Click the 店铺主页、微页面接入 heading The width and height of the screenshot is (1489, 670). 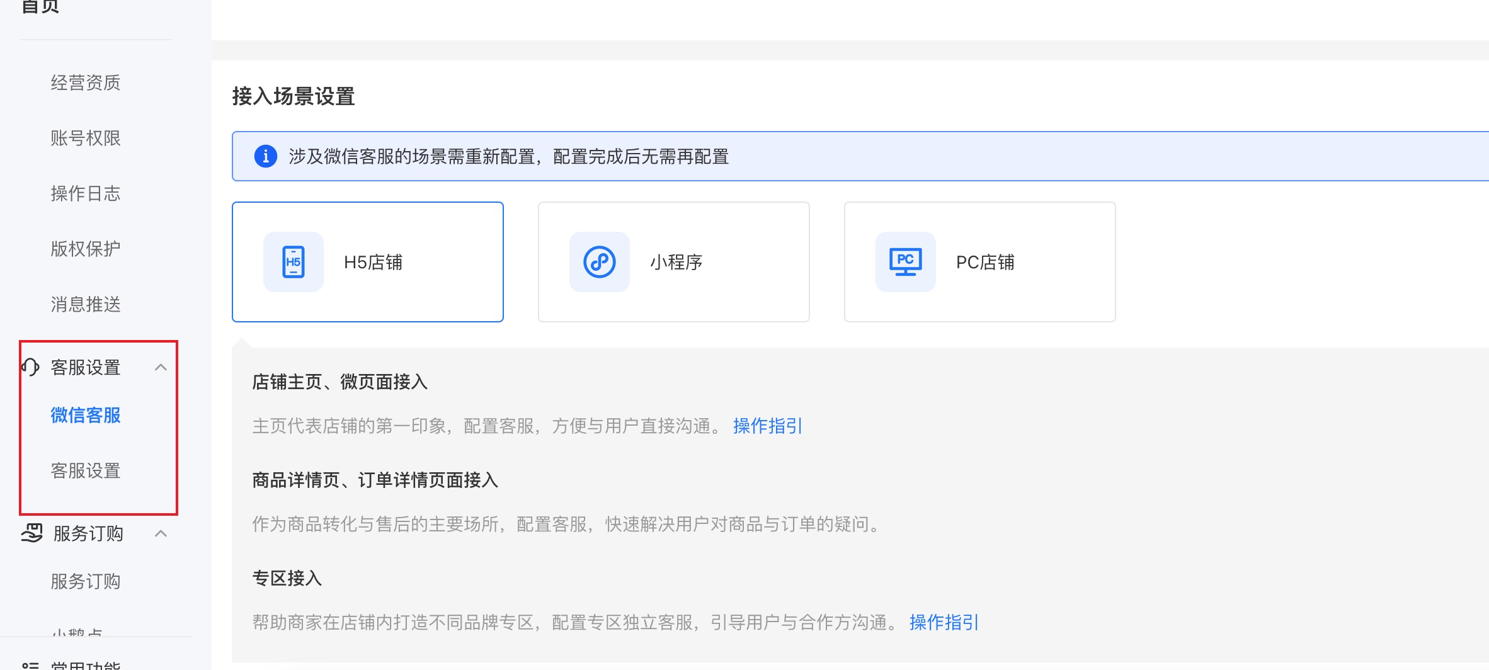click(340, 382)
